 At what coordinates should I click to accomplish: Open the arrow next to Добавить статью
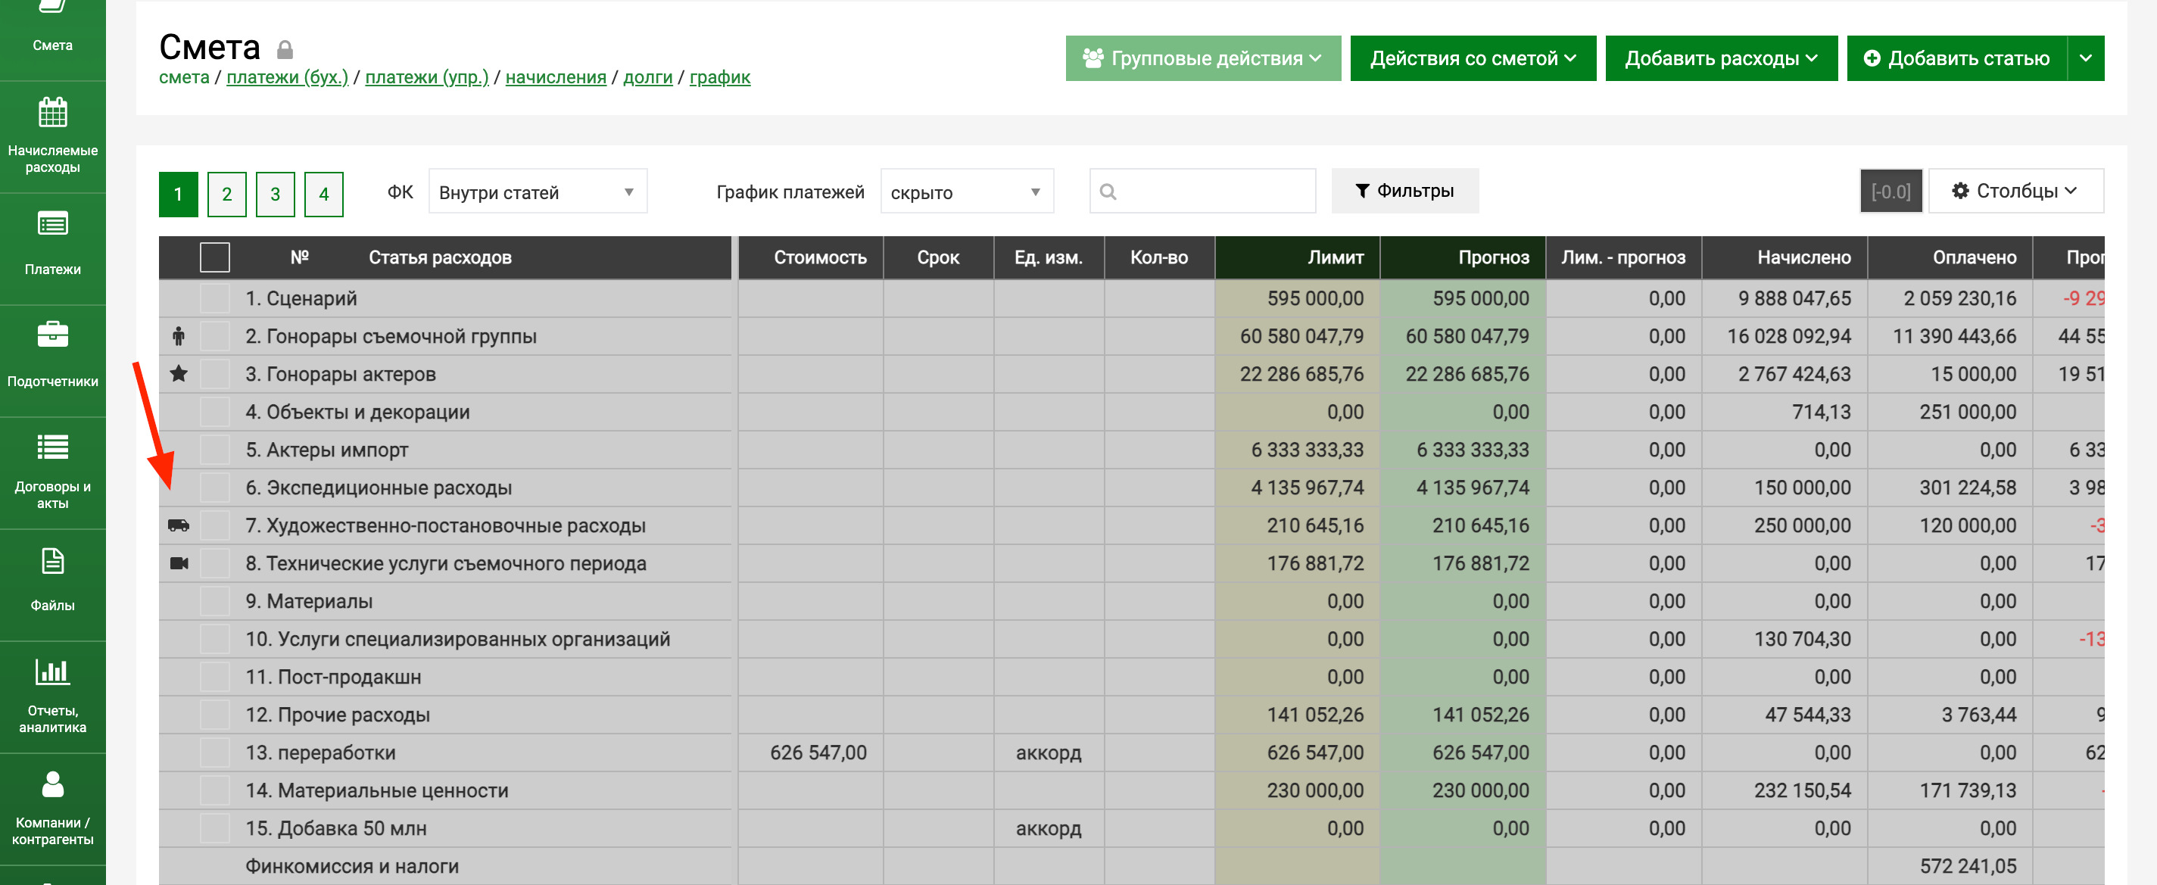[x=2086, y=58]
